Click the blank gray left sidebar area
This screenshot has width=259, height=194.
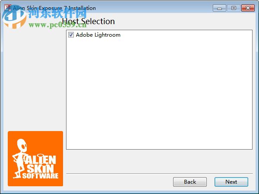click(x=34, y=79)
